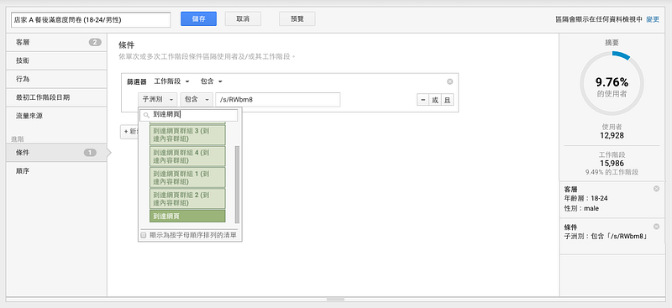Open the 流量來源 section
Screen dimensions: 672x308
coord(56,116)
